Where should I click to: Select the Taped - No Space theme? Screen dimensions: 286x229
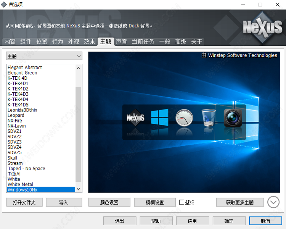[41, 168]
